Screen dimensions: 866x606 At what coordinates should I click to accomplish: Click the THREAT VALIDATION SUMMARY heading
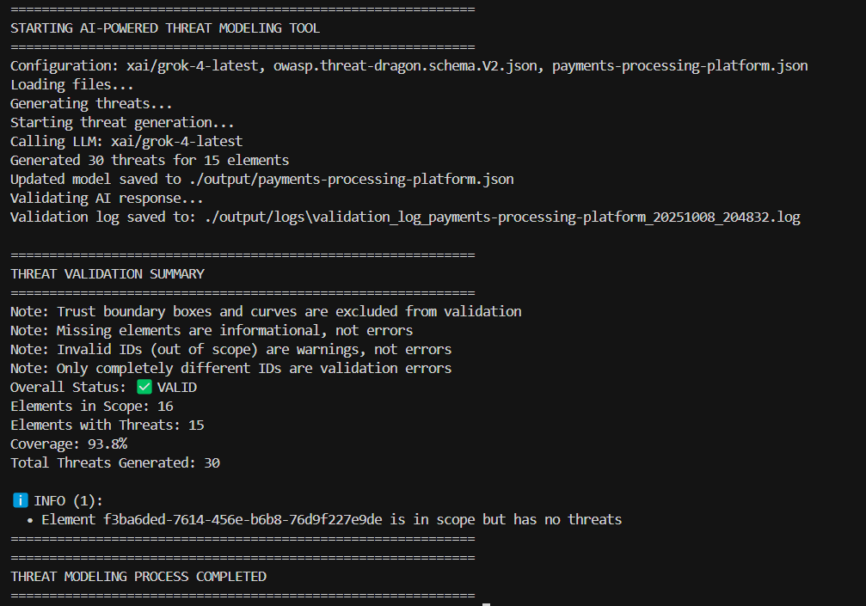pyautogui.click(x=107, y=273)
